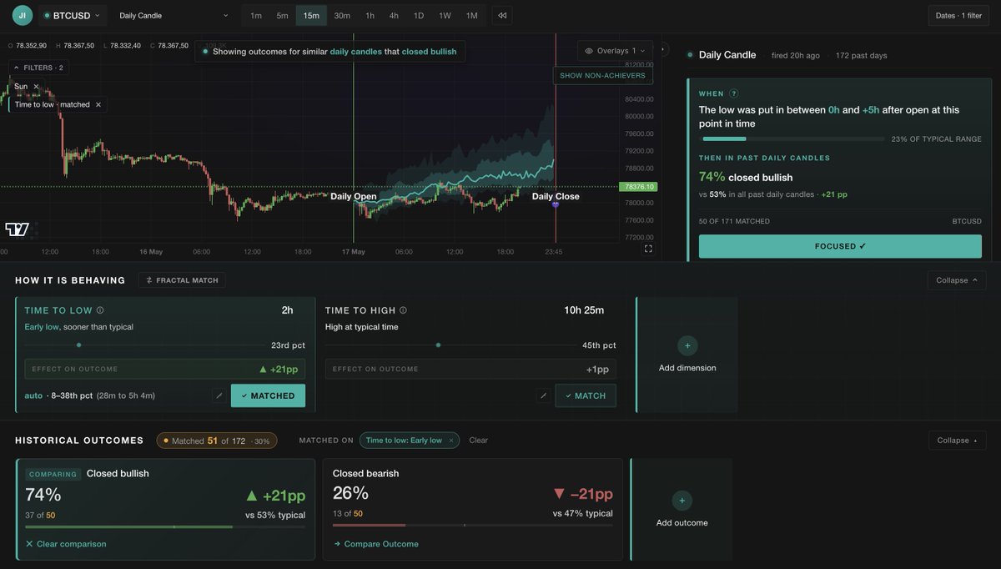Click the TradingView logo on chart
Viewport: 1001px width, 569px height.
[x=17, y=229]
